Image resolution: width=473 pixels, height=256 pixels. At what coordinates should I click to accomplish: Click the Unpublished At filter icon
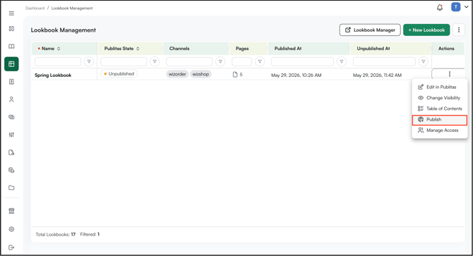pyautogui.click(x=423, y=61)
